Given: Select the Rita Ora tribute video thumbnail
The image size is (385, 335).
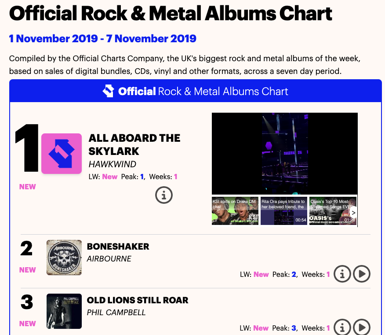Looking at the screenshot, I should pos(283,211).
